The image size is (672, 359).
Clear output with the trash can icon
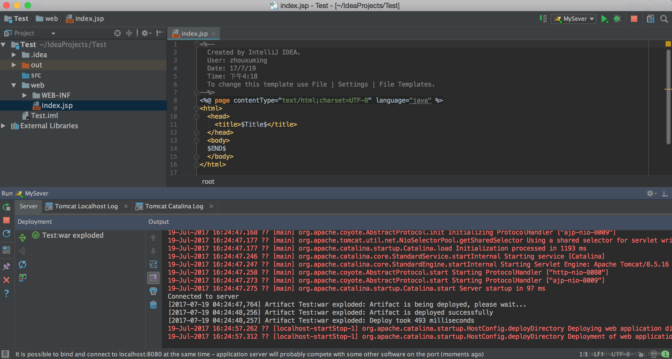coord(153,305)
